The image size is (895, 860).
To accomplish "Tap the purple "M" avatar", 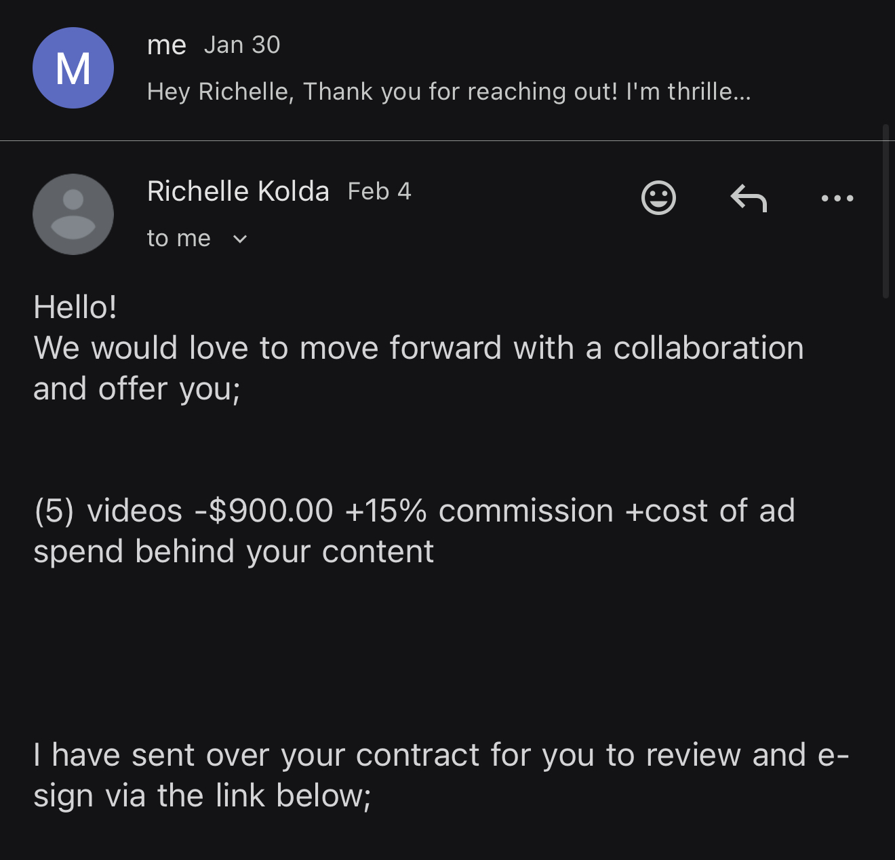I will pyautogui.click(x=73, y=68).
